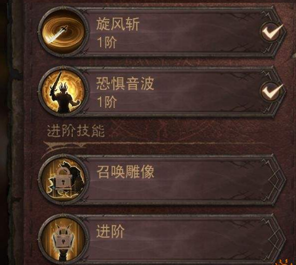Click the 进阶技能 section header

[76, 131]
